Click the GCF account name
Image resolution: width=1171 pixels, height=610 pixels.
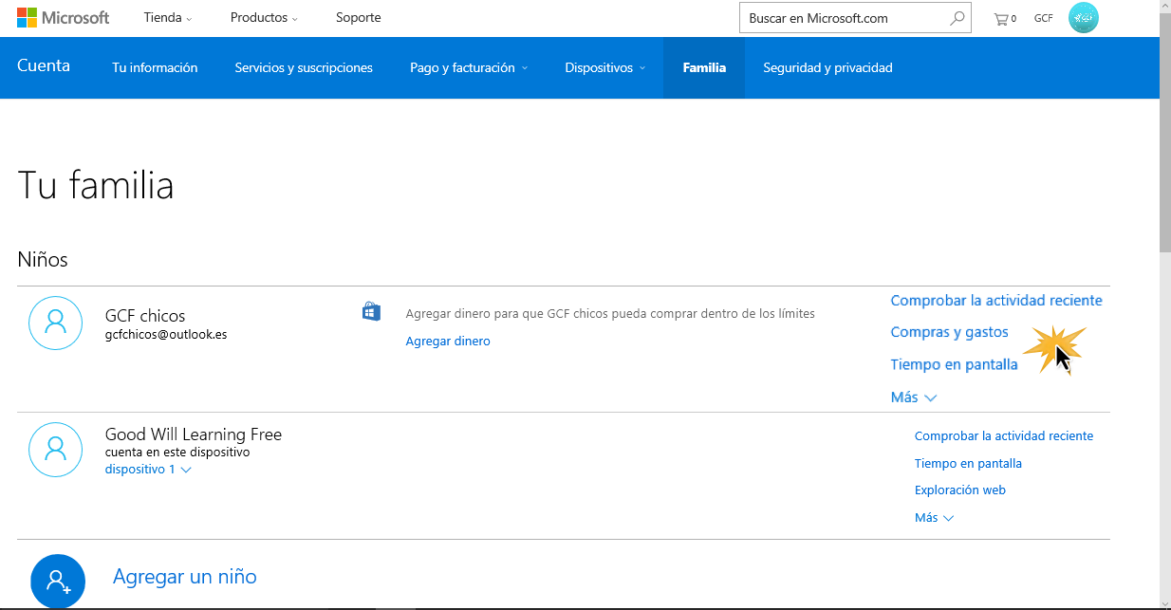click(1043, 18)
